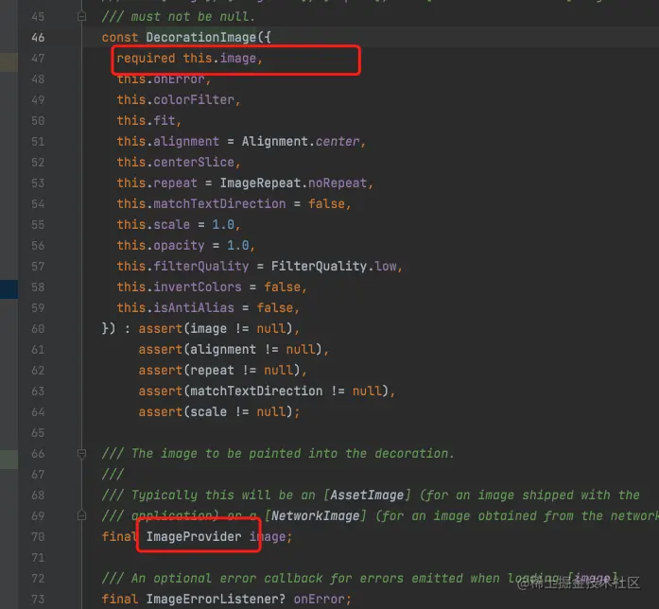The width and height of the screenshot is (659, 609).
Task: Click '[AssetImage]' reference in comment
Action: (367, 496)
